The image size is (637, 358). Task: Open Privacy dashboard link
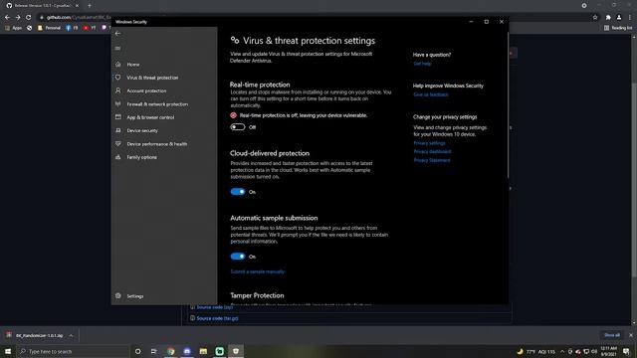click(x=432, y=151)
